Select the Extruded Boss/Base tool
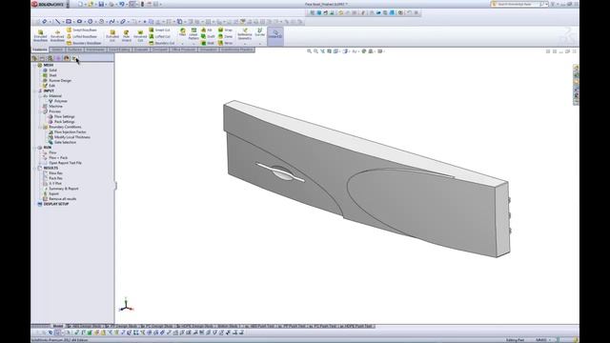This screenshot has width=610, height=343. tap(40, 35)
